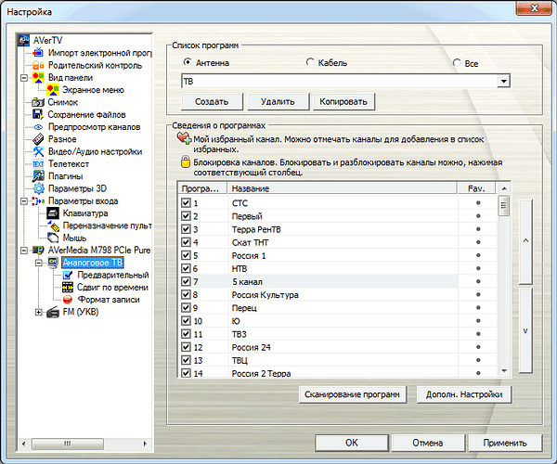The image size is (557, 464).
Task: Click the Програ... column header
Action: click(x=202, y=188)
